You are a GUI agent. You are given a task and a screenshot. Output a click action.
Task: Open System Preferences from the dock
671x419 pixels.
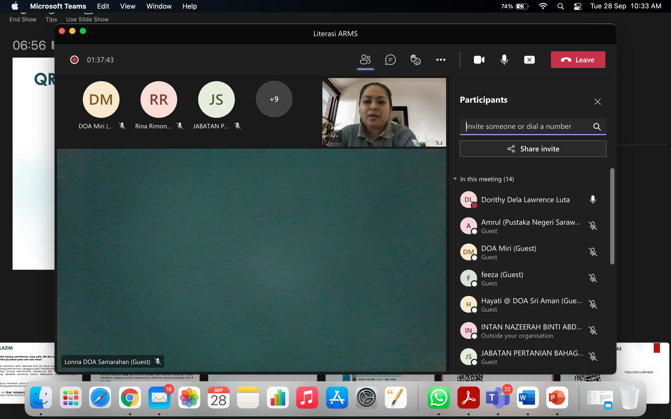tap(366, 397)
